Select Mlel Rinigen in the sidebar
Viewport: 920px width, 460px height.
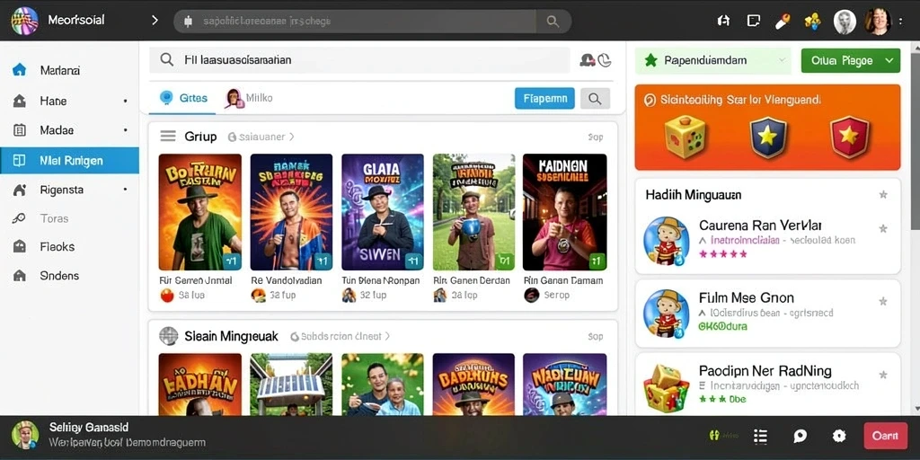click(69, 160)
